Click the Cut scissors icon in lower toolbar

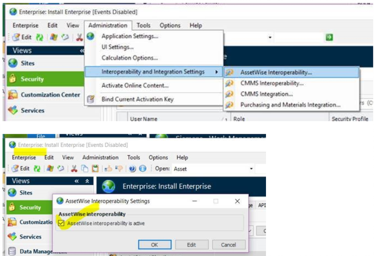click(74, 168)
